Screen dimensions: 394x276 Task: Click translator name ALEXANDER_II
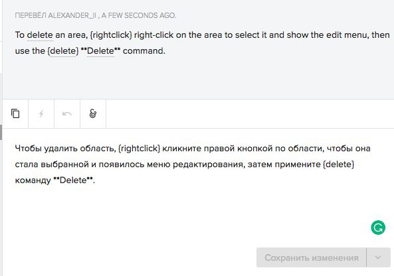tap(72, 15)
